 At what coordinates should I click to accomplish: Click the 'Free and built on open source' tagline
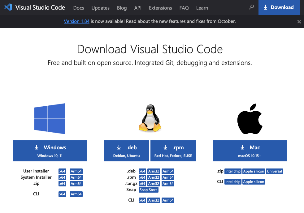150,63
